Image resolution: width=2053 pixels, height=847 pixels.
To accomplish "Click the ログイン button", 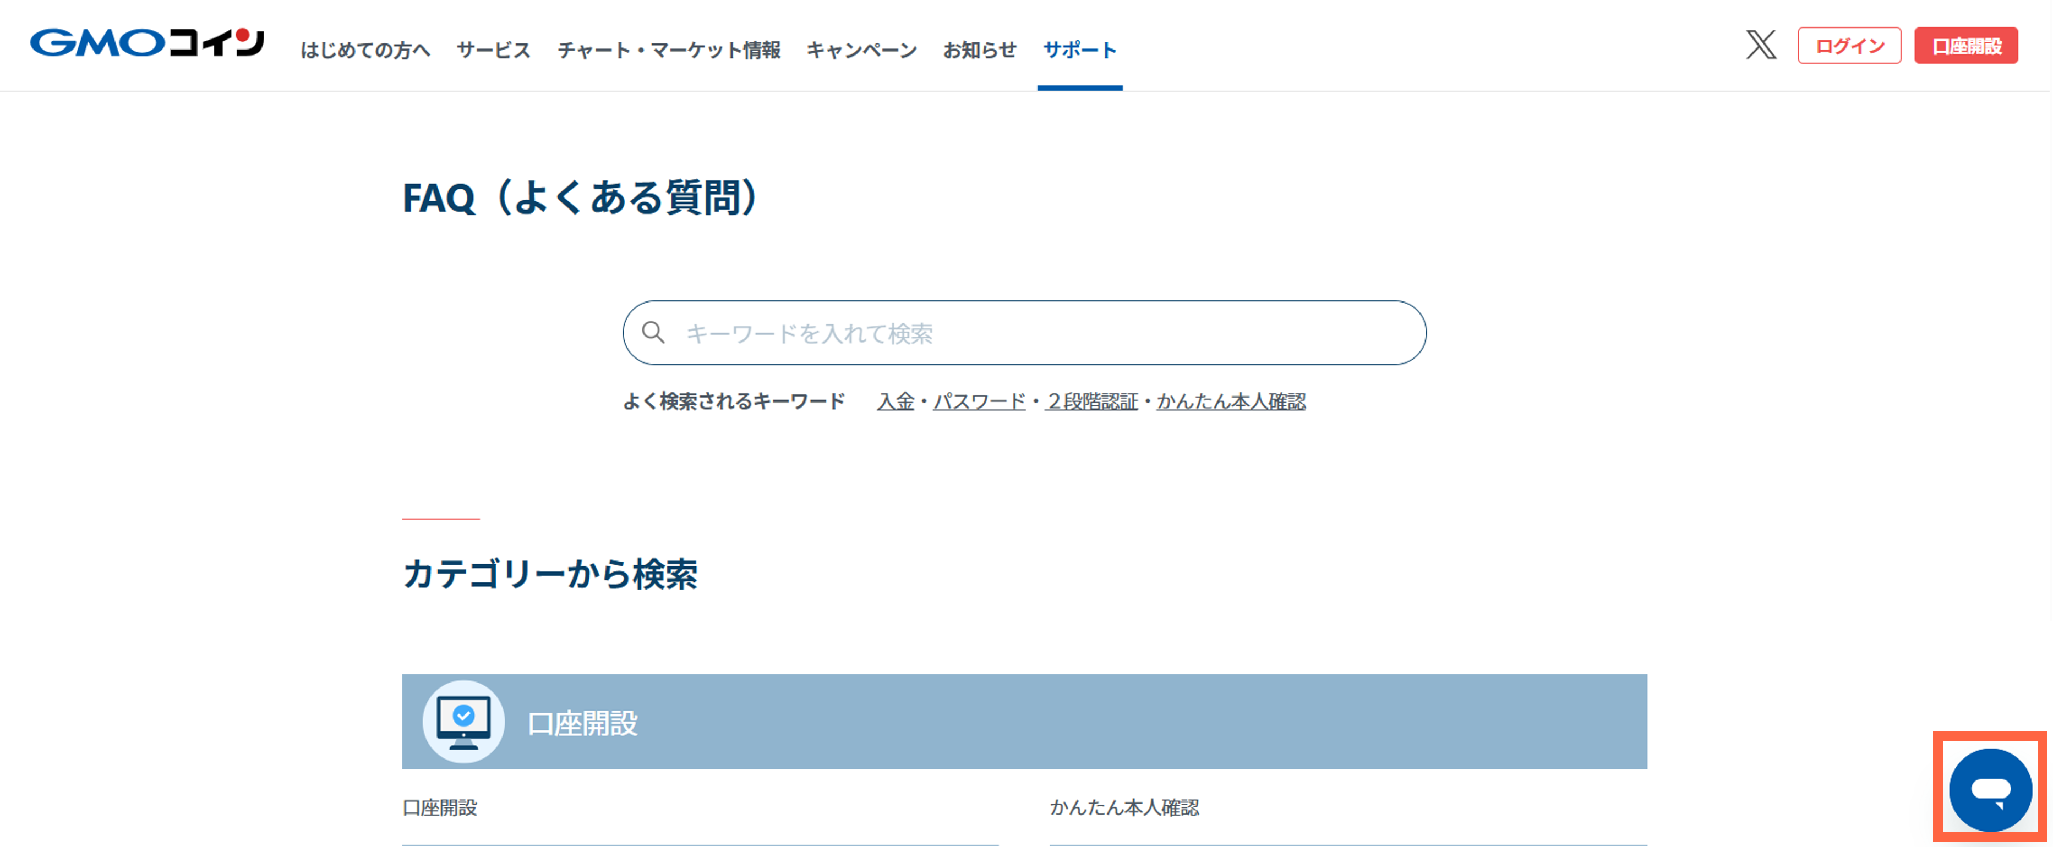I will [x=1849, y=45].
